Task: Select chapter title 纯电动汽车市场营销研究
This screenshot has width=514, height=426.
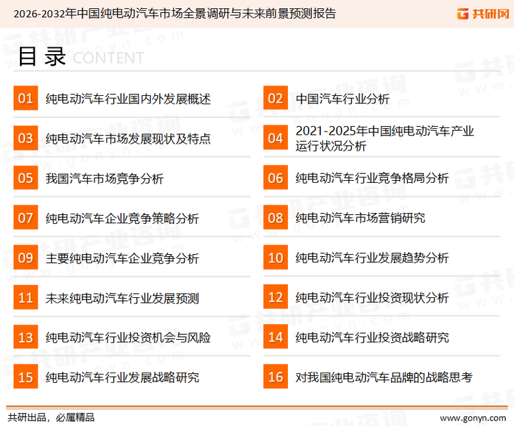Action: 360,218
